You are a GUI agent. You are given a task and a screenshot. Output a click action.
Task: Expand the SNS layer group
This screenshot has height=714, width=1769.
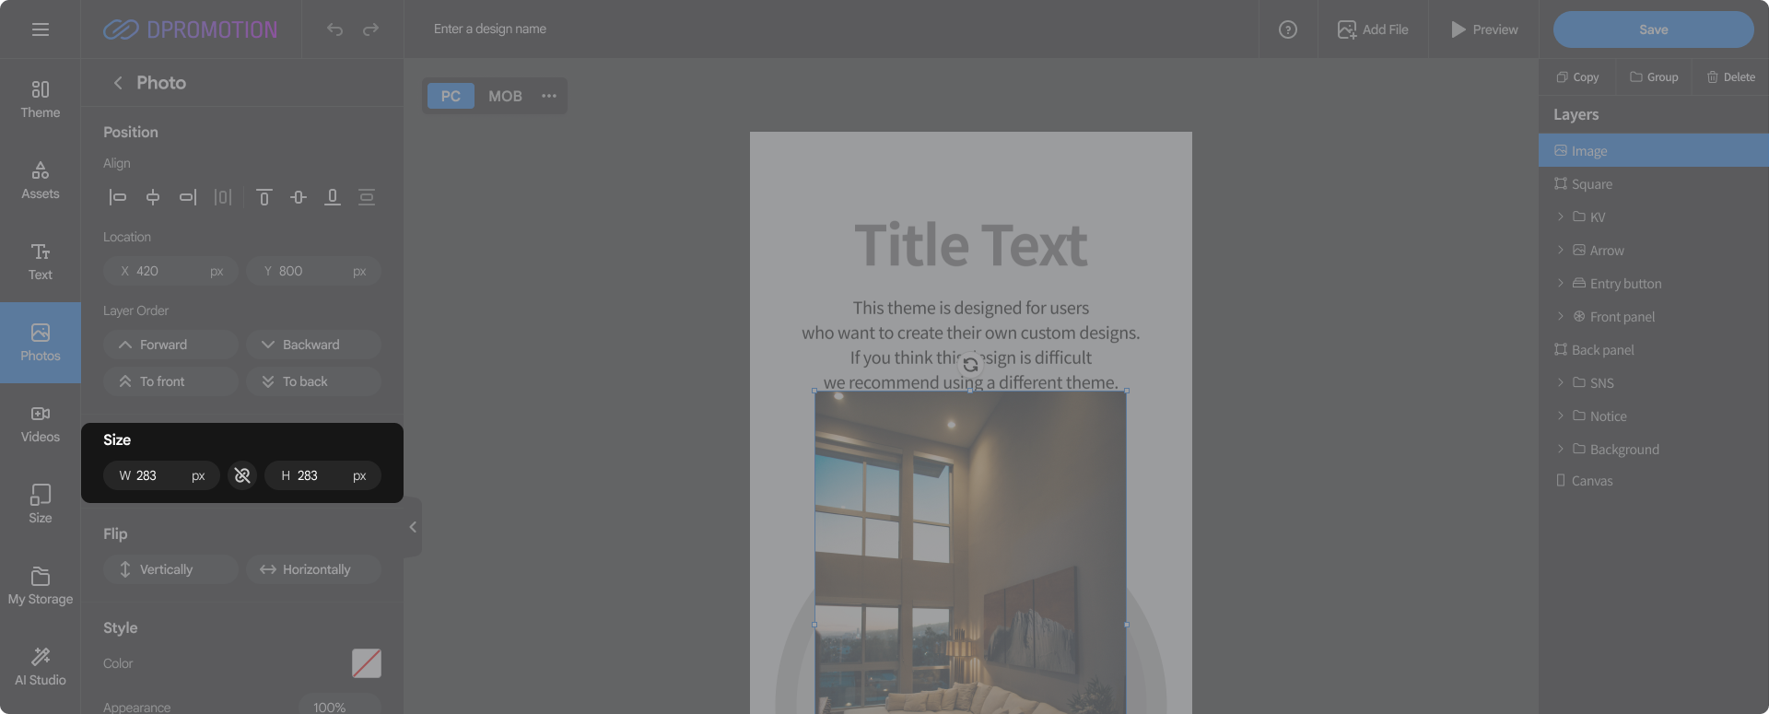click(1560, 383)
